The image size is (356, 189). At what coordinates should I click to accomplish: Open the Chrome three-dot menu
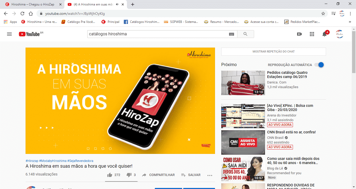[x=350, y=14]
